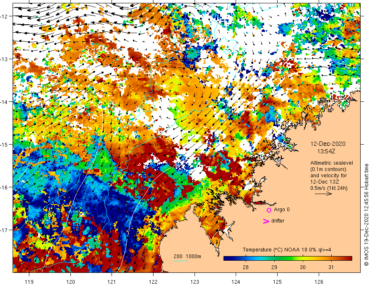Click the temperature color bar legend
Screen dimensions: 369x285
(288, 259)
